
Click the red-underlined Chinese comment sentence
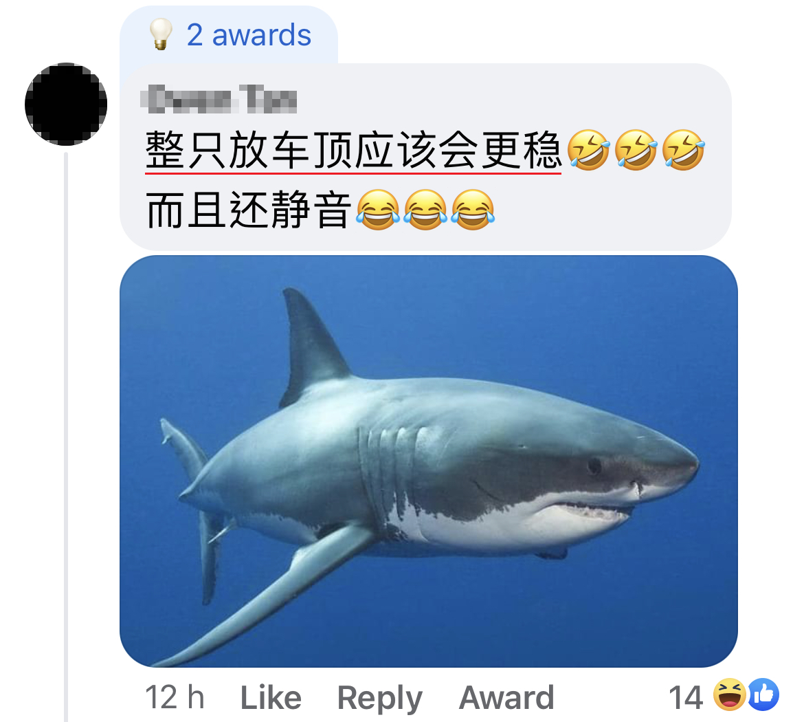point(354,150)
